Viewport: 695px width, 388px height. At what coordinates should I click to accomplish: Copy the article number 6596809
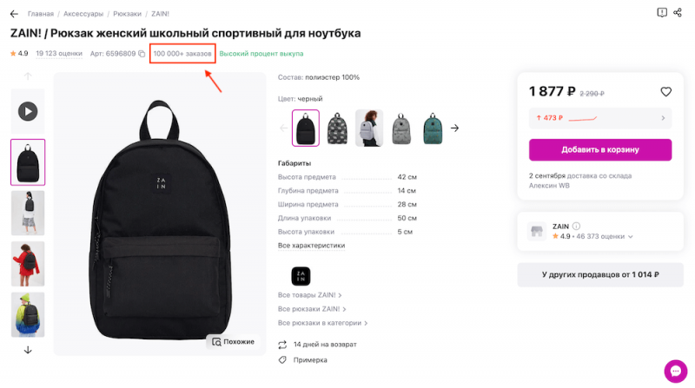point(142,54)
